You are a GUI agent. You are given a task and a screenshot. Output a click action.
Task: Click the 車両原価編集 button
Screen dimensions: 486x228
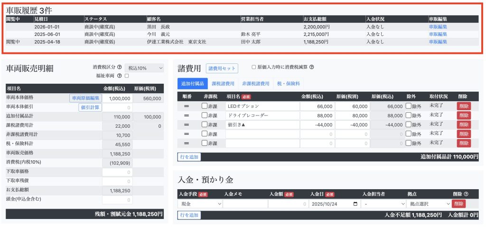click(x=85, y=98)
